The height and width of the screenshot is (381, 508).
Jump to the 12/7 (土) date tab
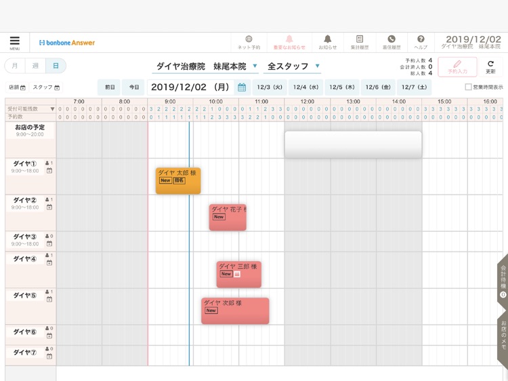tap(414, 87)
